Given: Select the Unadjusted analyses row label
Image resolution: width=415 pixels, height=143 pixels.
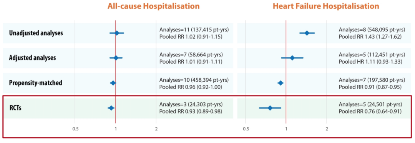Looking at the screenshot, I should (x=36, y=33).
